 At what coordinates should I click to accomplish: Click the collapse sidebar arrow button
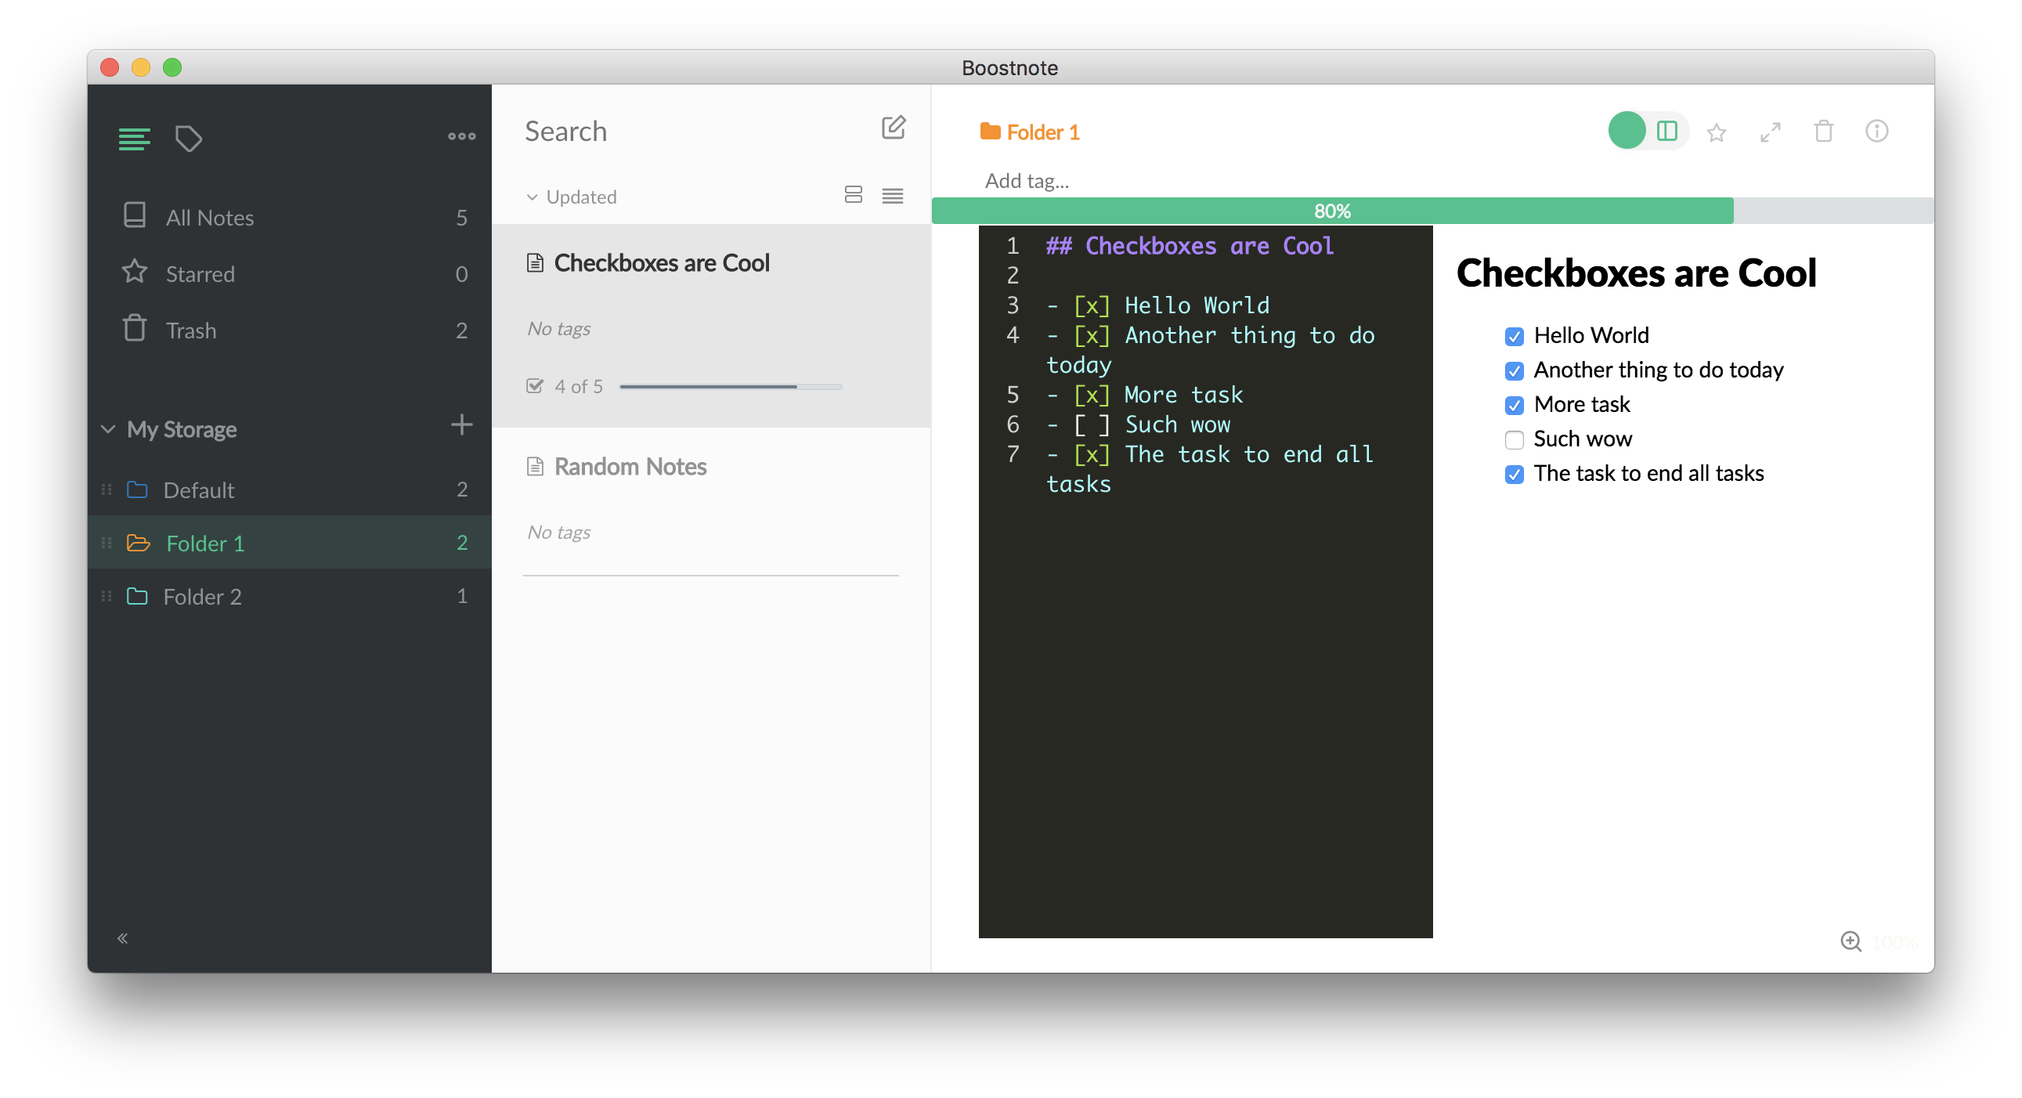click(x=123, y=938)
